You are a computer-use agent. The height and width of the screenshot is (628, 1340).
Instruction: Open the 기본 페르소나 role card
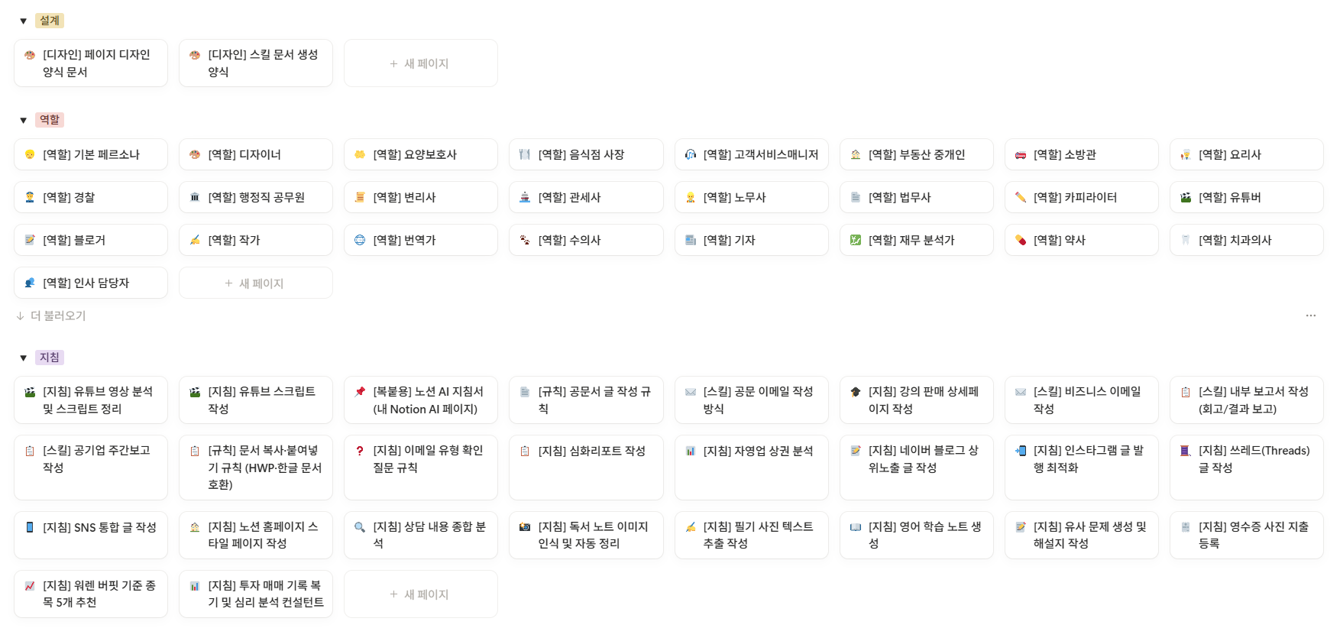91,155
